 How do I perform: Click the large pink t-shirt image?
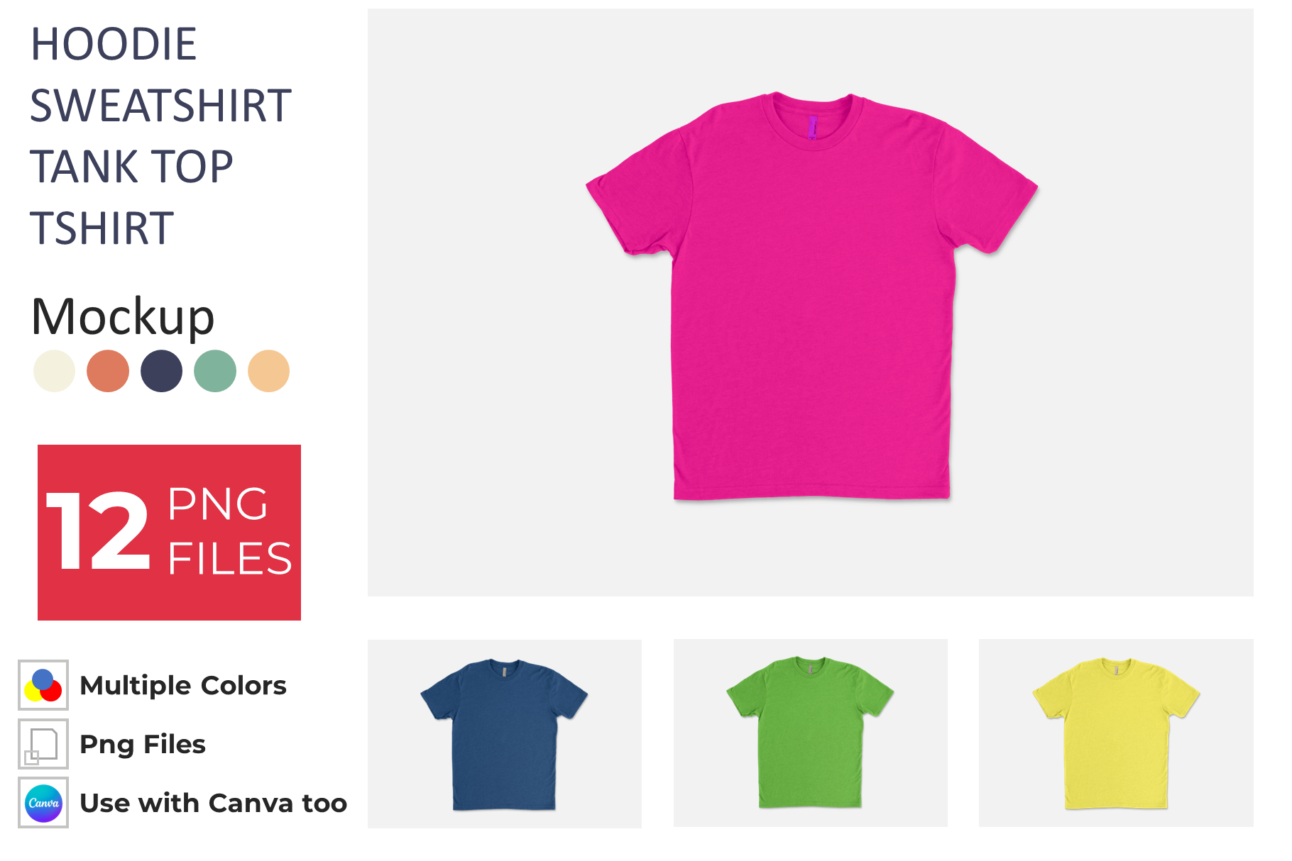coord(811,296)
